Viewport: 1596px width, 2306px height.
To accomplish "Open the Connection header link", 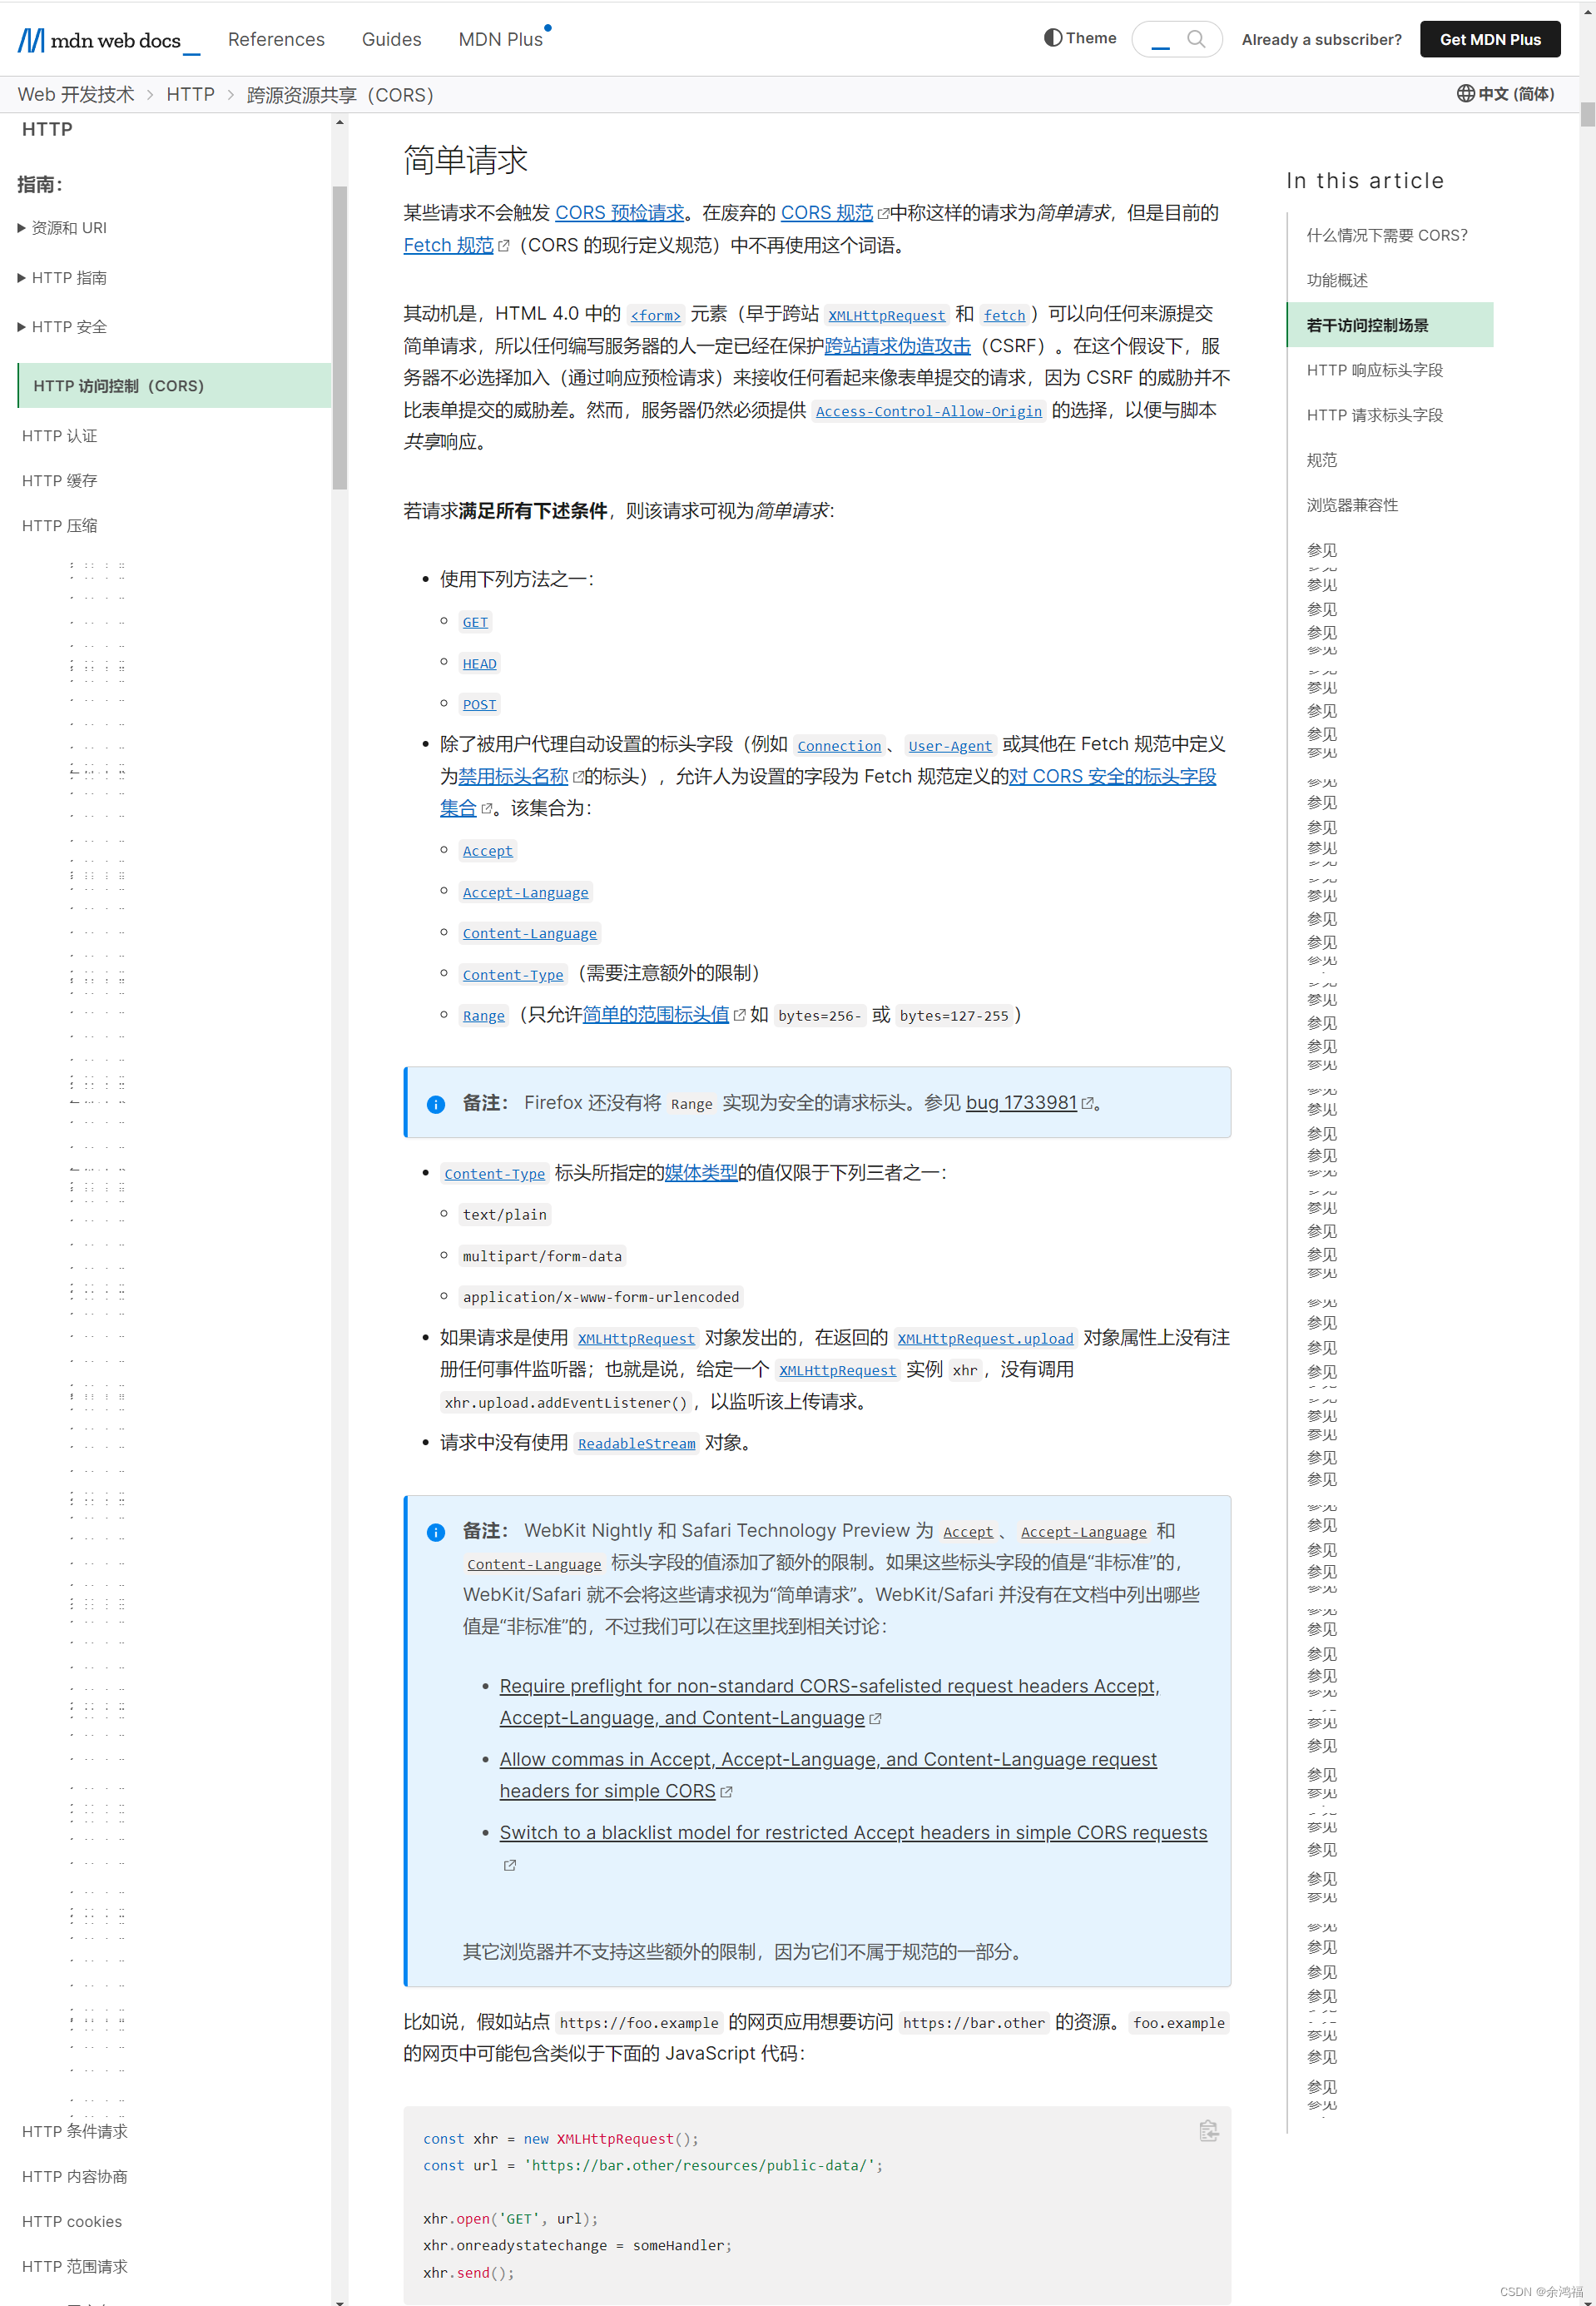I will (x=839, y=745).
